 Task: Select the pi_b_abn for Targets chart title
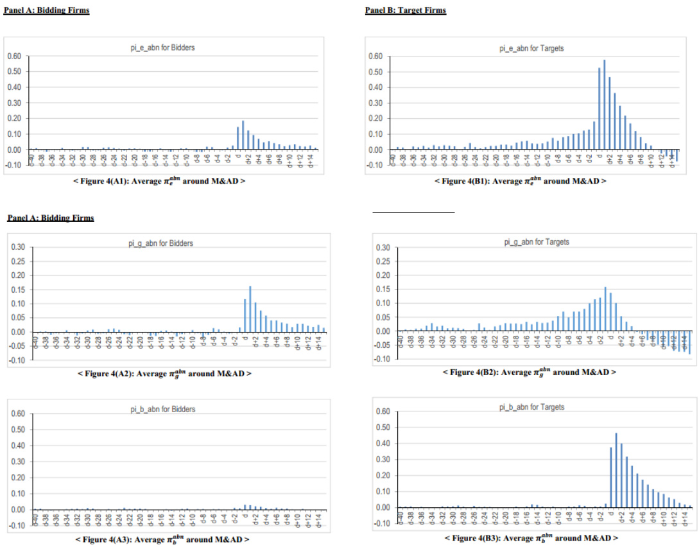click(x=531, y=407)
